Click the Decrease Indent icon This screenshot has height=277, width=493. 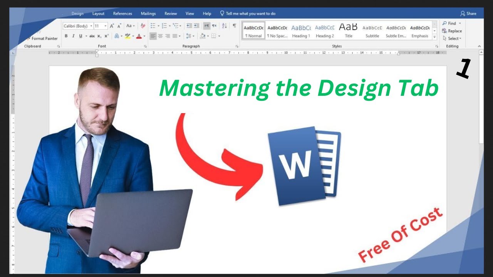point(189,26)
